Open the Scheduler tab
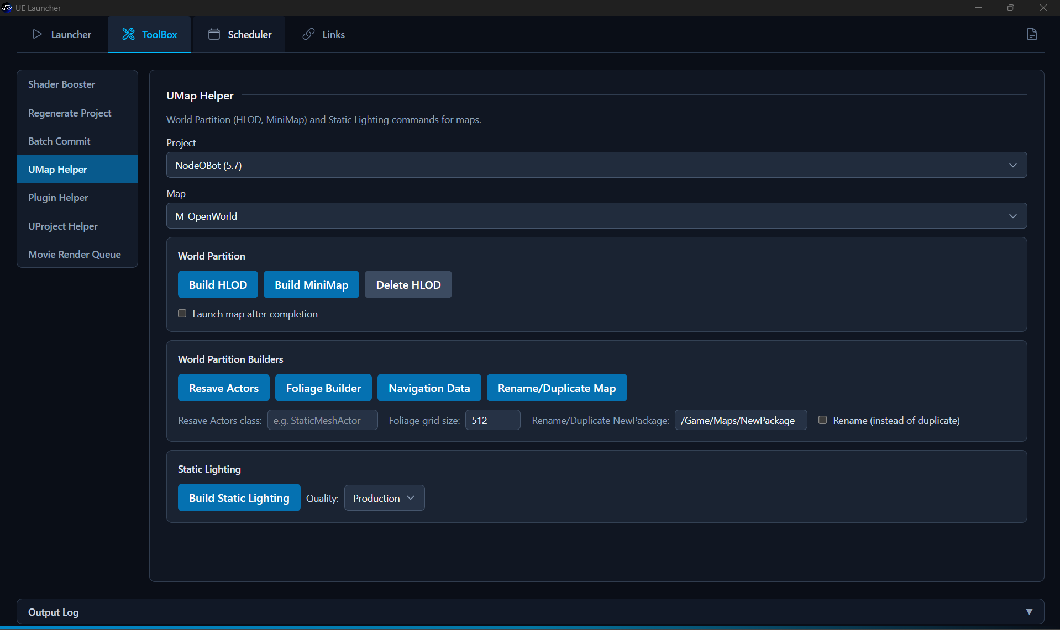This screenshot has width=1060, height=630. [239, 34]
